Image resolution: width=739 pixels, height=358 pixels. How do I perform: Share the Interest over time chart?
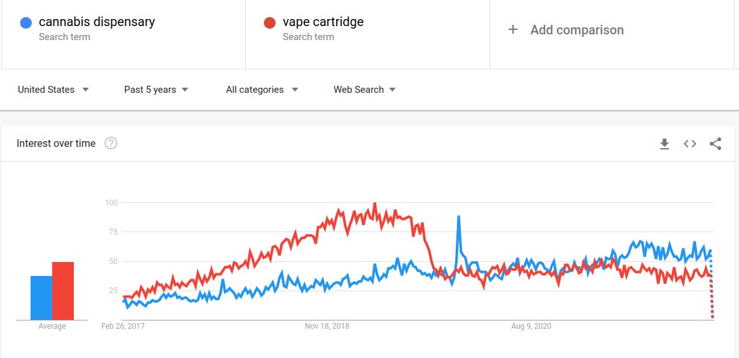coord(715,144)
